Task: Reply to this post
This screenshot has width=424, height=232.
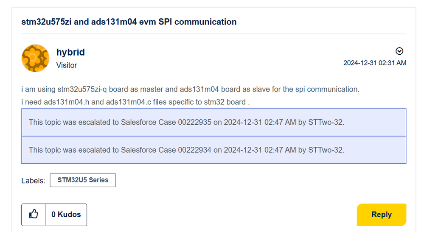Action: click(x=381, y=215)
